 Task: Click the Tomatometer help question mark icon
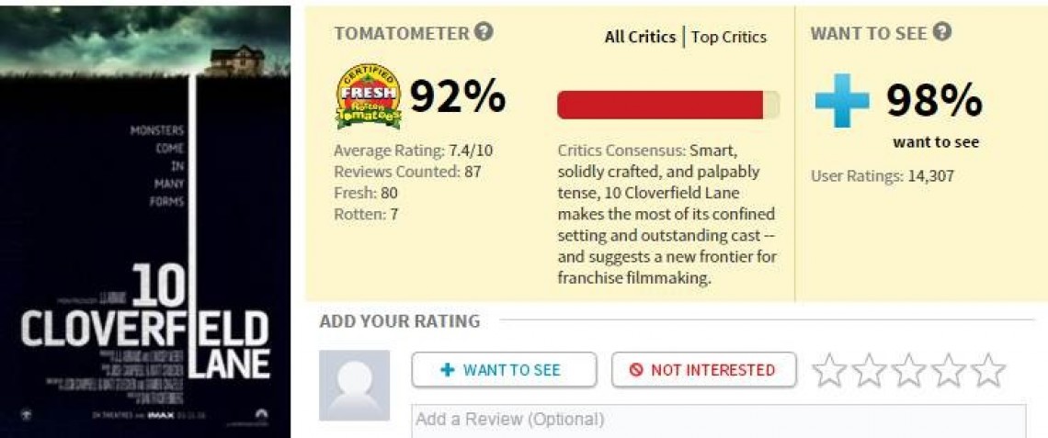(484, 32)
